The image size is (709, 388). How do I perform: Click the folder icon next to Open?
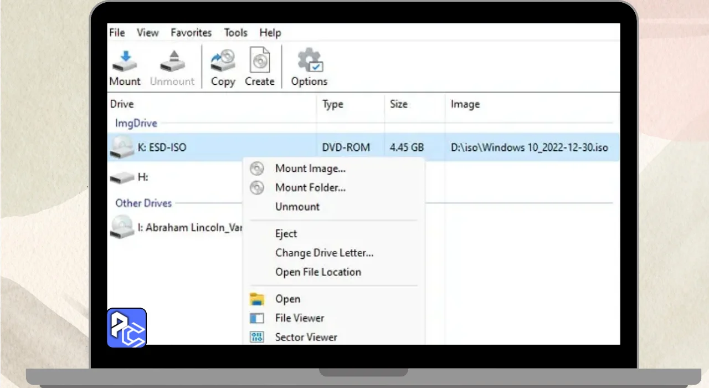coord(257,299)
